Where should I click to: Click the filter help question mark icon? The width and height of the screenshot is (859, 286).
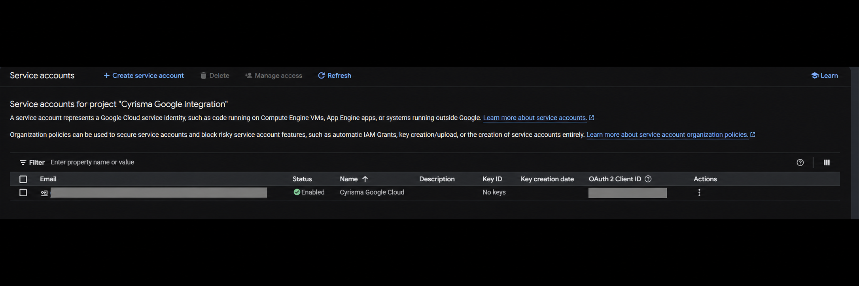click(x=800, y=162)
